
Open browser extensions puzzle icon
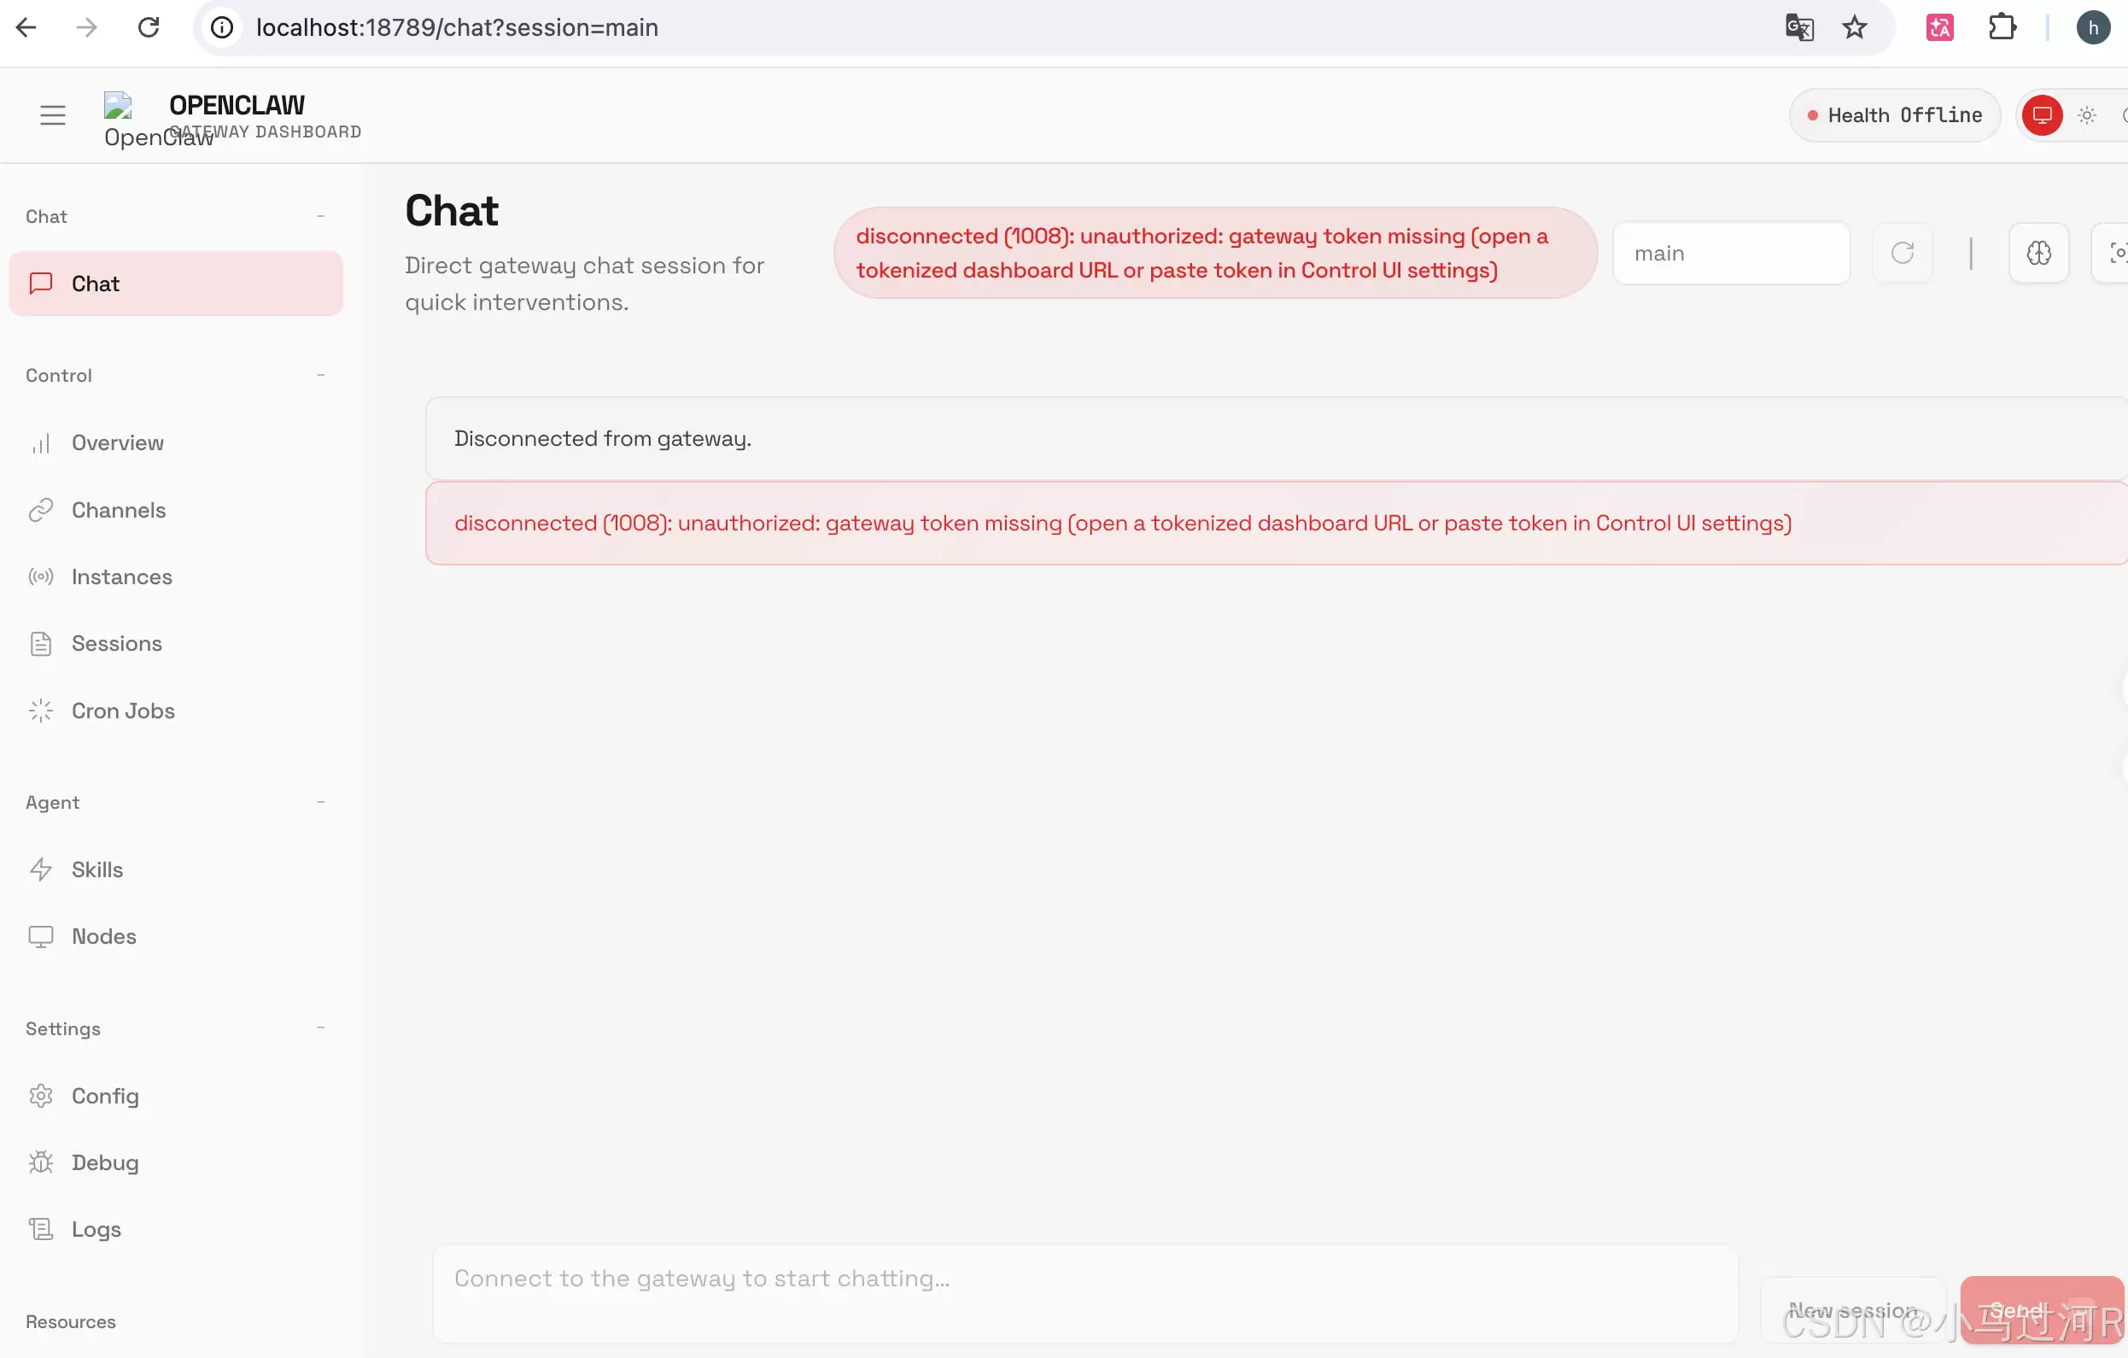tap(2002, 27)
